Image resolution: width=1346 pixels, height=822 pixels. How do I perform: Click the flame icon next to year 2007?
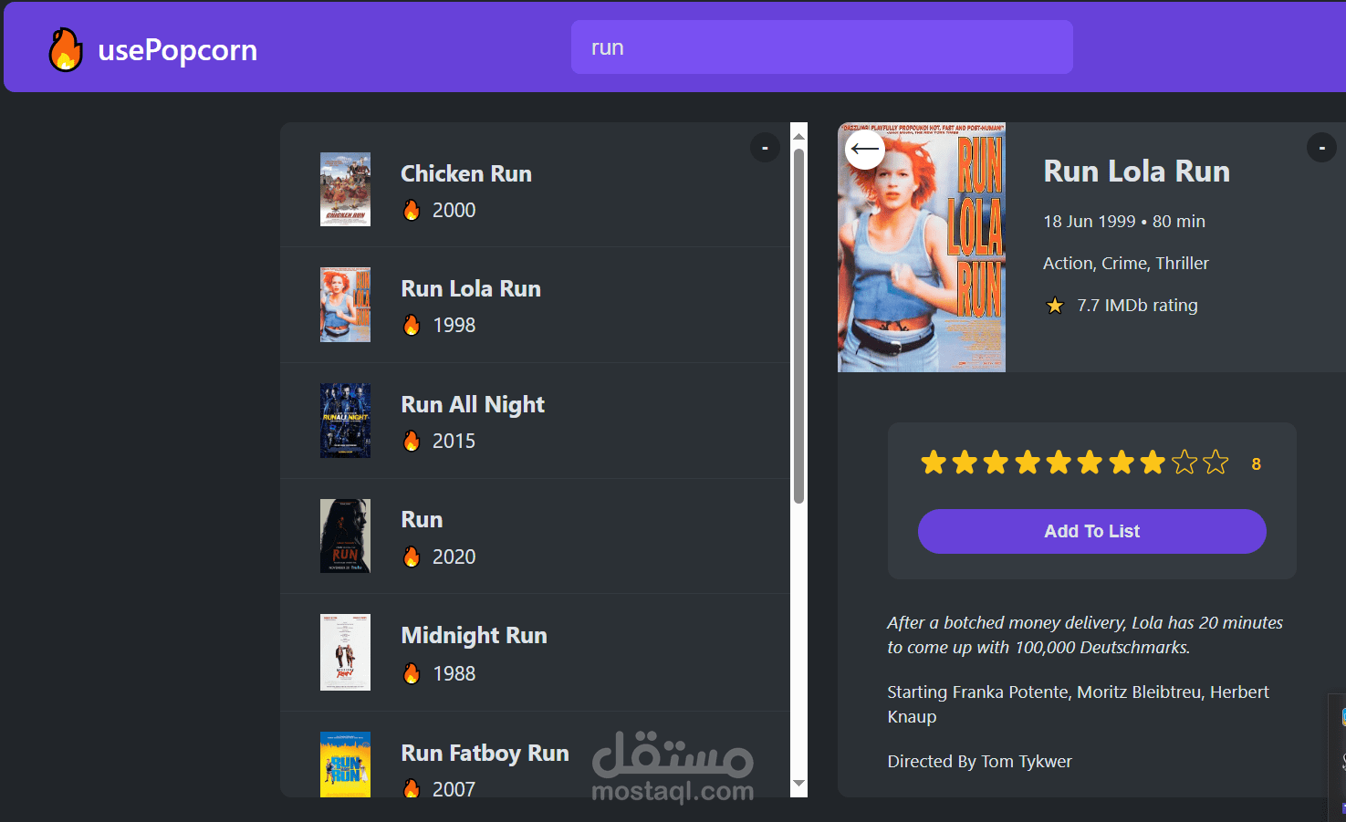(412, 788)
